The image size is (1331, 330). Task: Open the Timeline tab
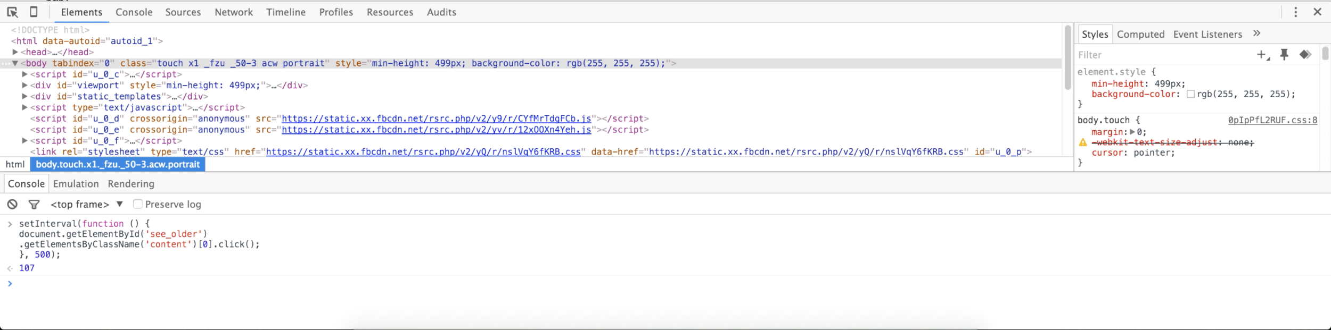click(x=286, y=12)
